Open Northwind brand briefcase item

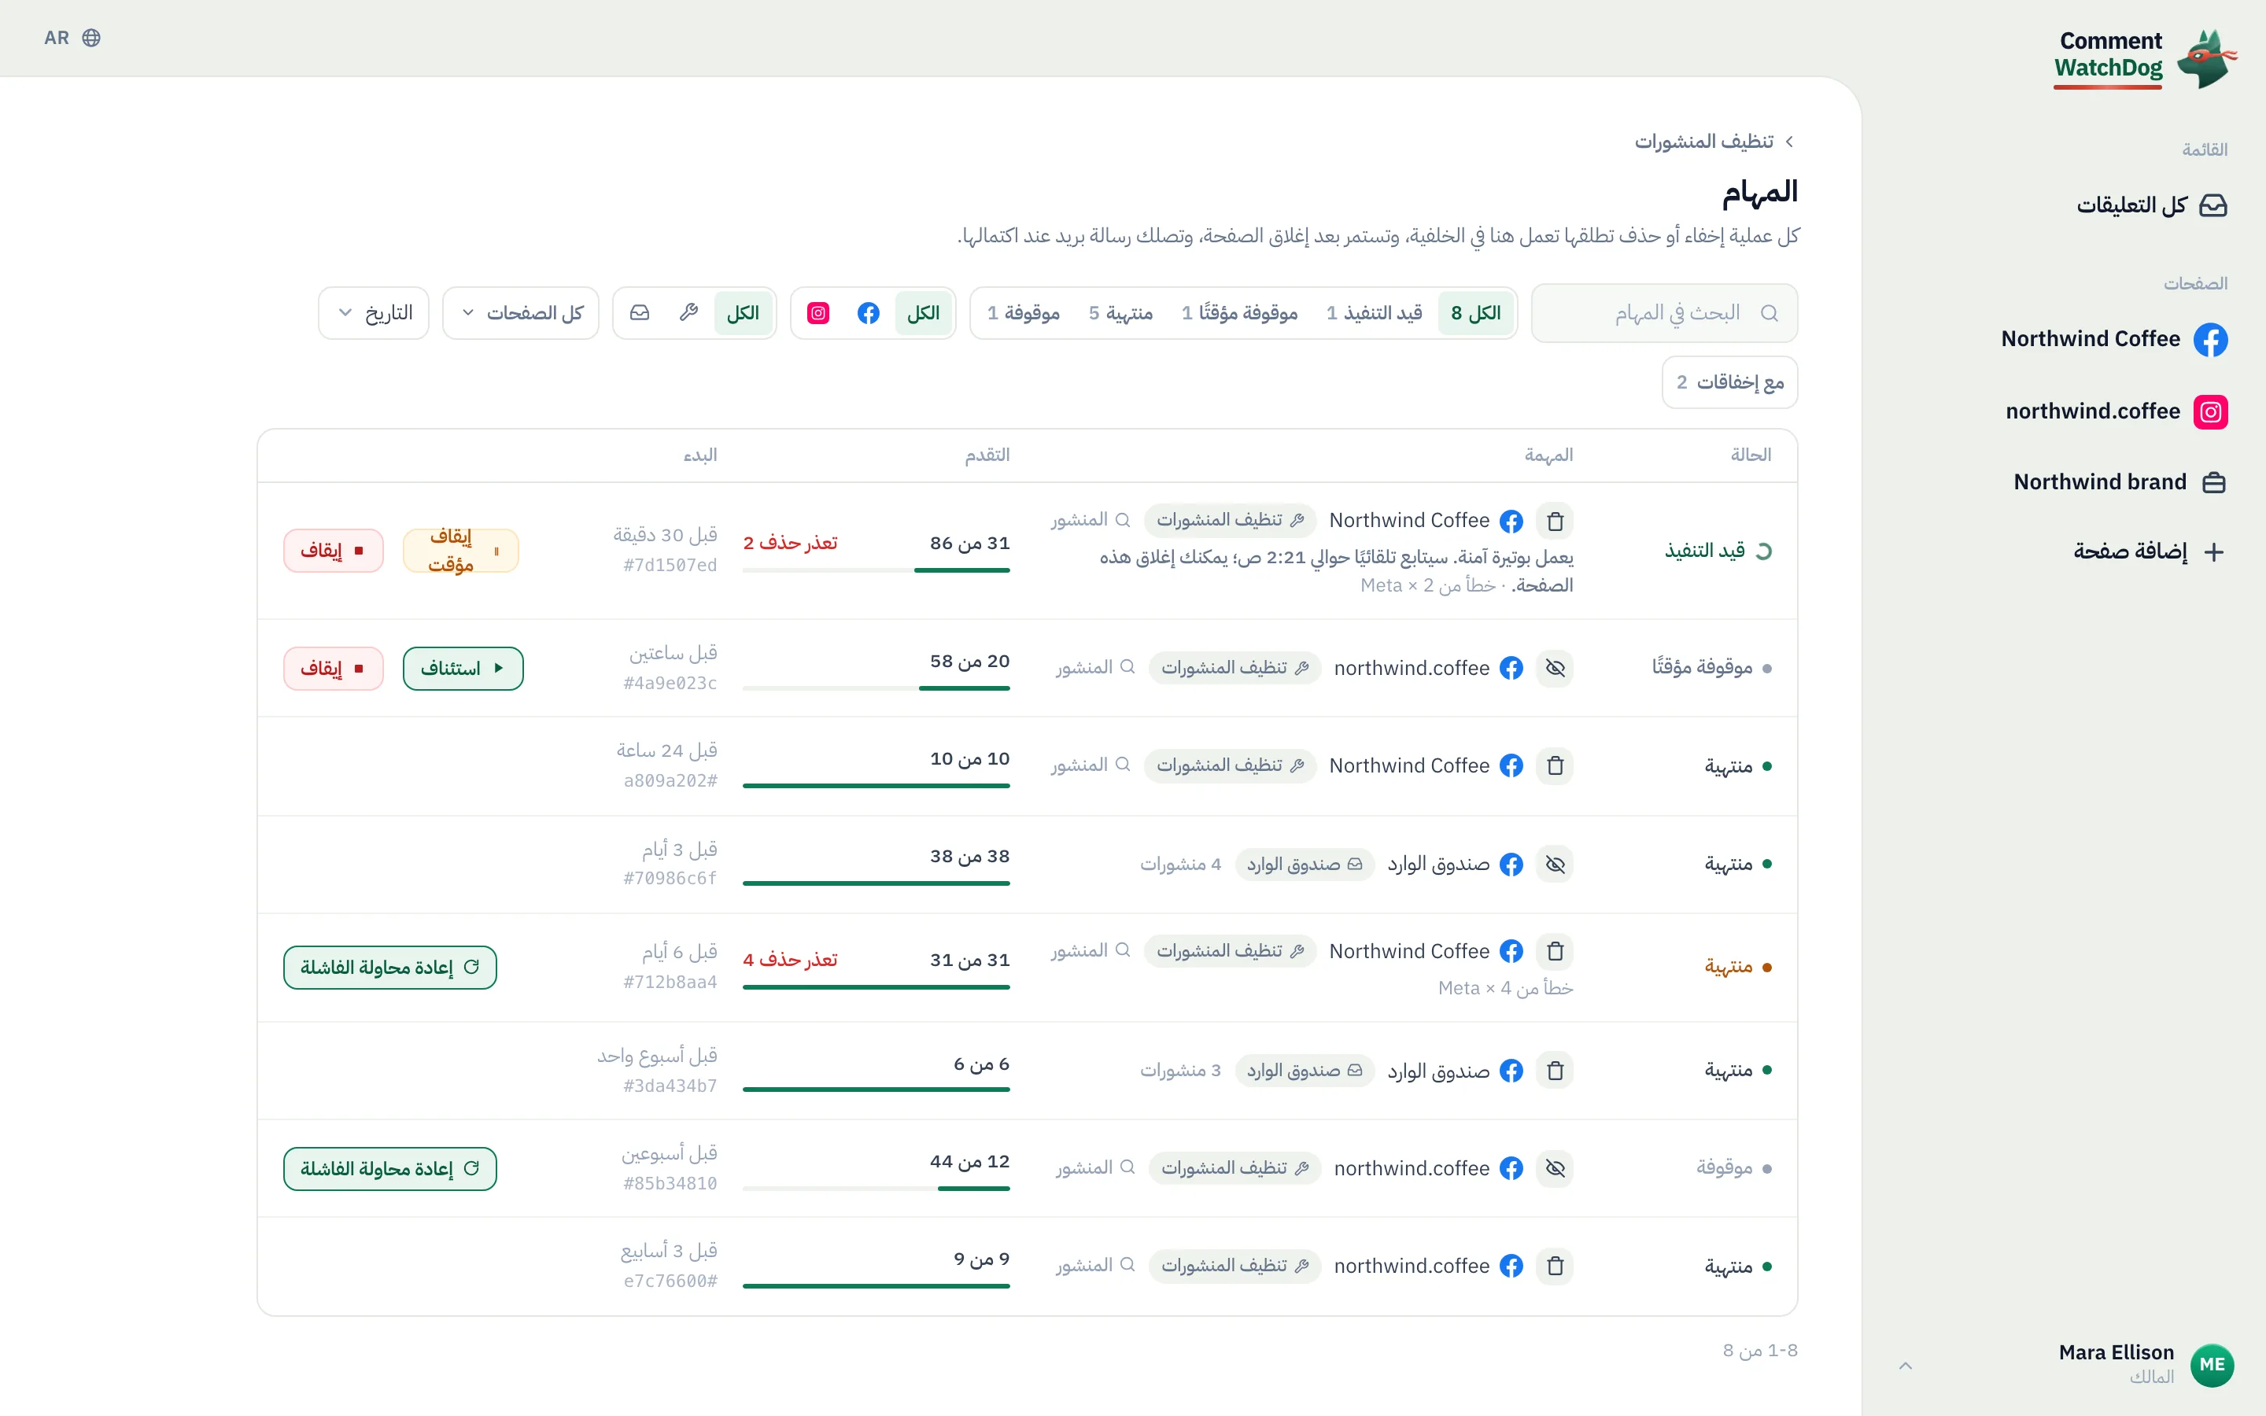(2119, 482)
